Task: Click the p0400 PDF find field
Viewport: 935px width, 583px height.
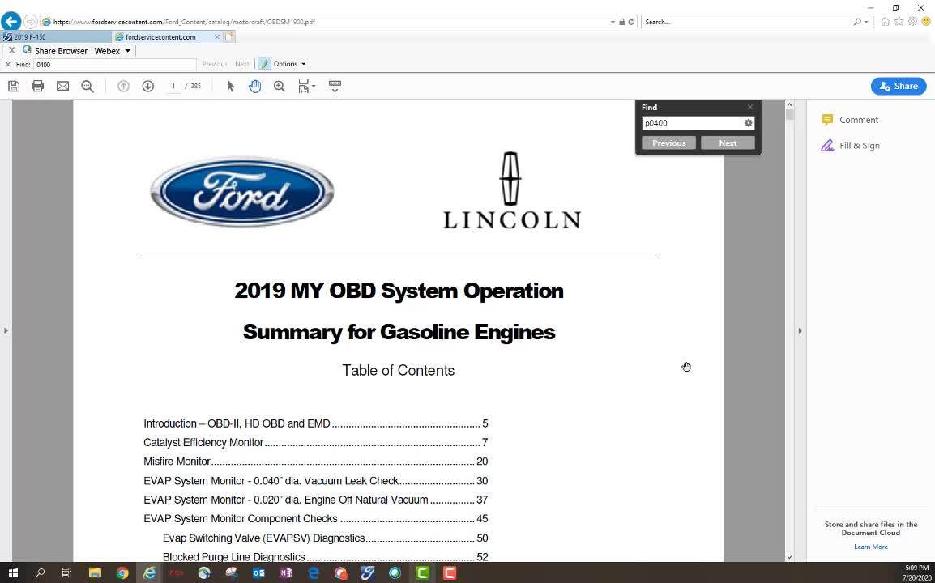Action: click(692, 123)
